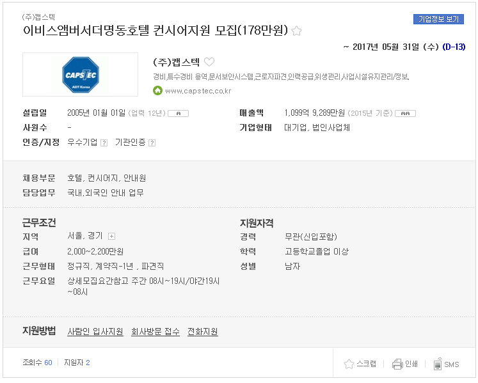Click 대기업, 법인사업체 company type text

coord(317,128)
